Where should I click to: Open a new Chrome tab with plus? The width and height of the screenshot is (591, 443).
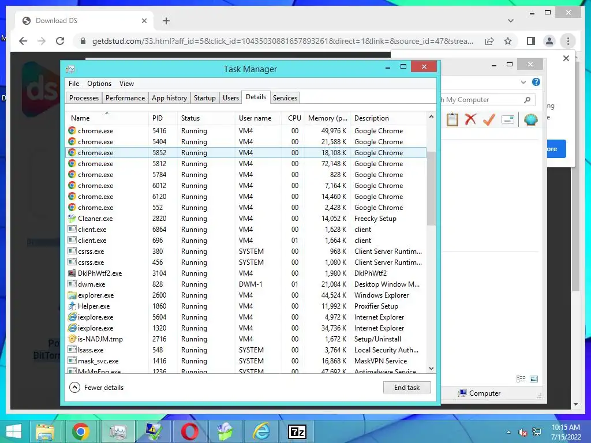[x=166, y=21]
